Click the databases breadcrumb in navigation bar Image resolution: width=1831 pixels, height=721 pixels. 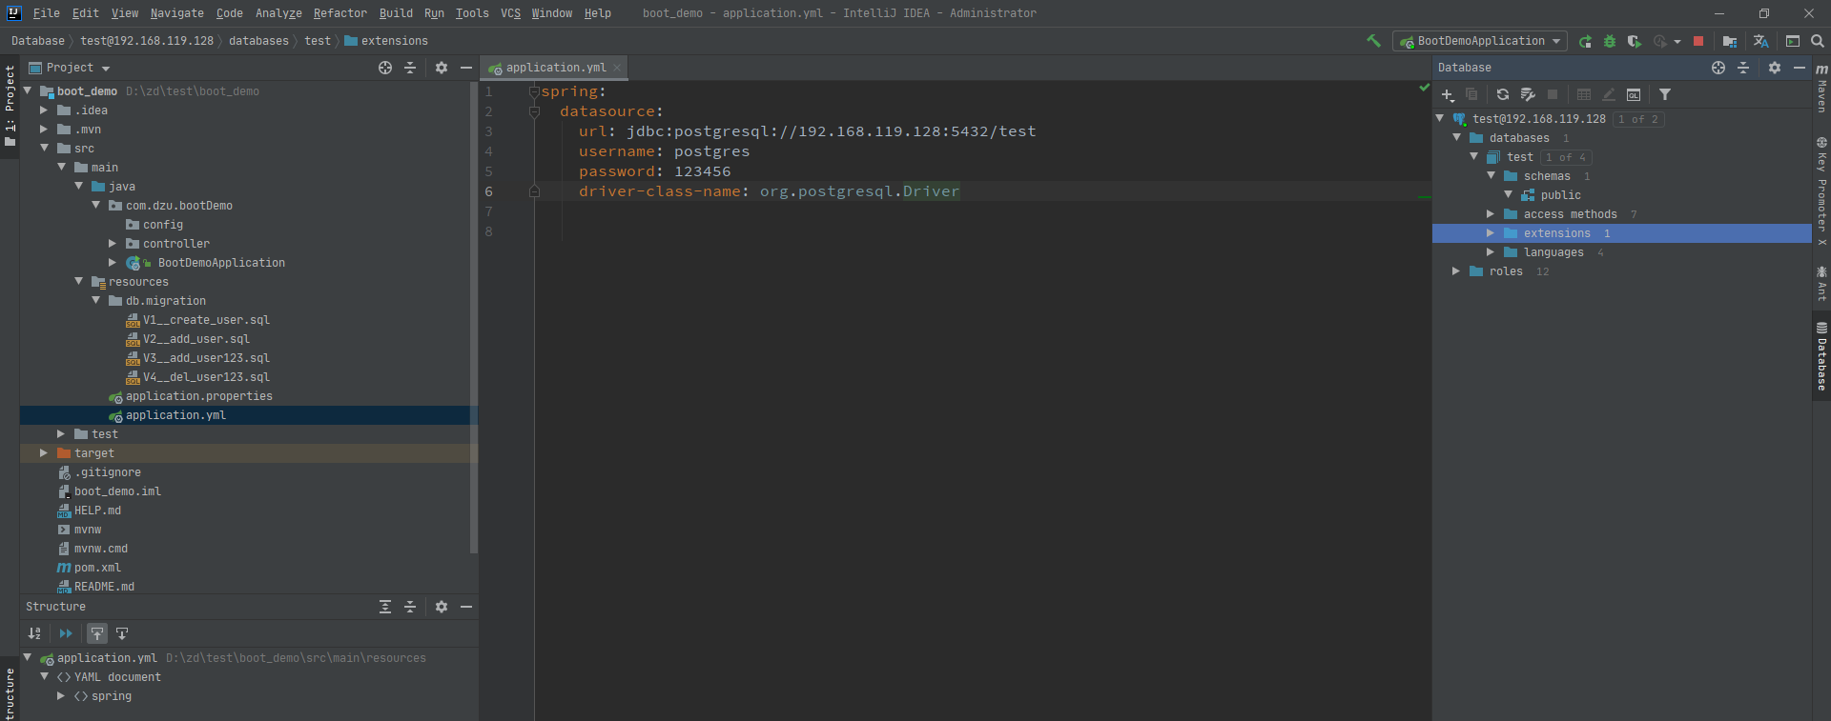(x=258, y=41)
